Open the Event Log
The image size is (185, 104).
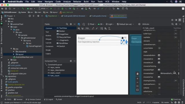[176, 99]
